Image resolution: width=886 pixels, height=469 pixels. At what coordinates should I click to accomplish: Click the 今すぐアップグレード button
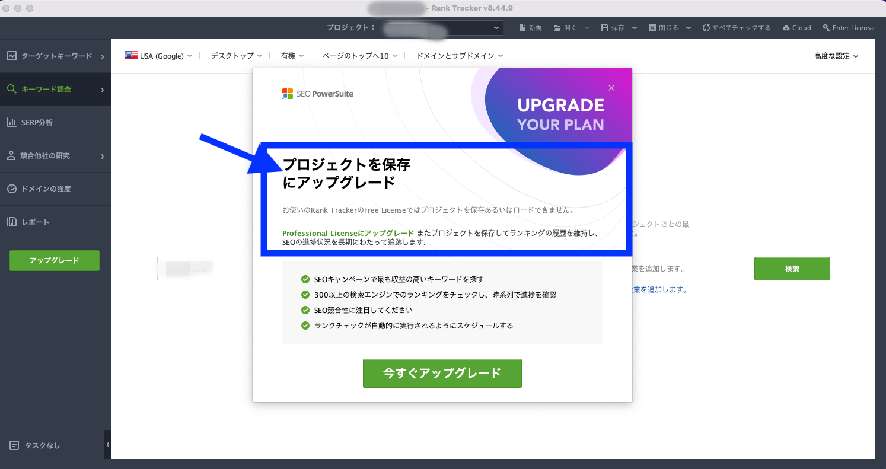[442, 373]
